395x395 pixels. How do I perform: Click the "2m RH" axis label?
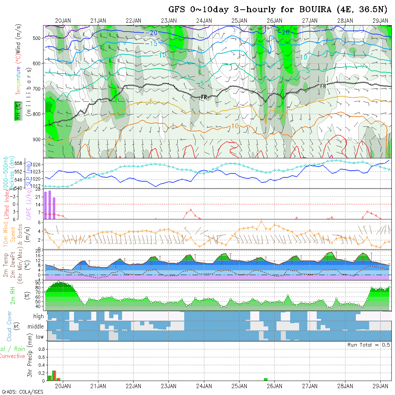pos(13,296)
